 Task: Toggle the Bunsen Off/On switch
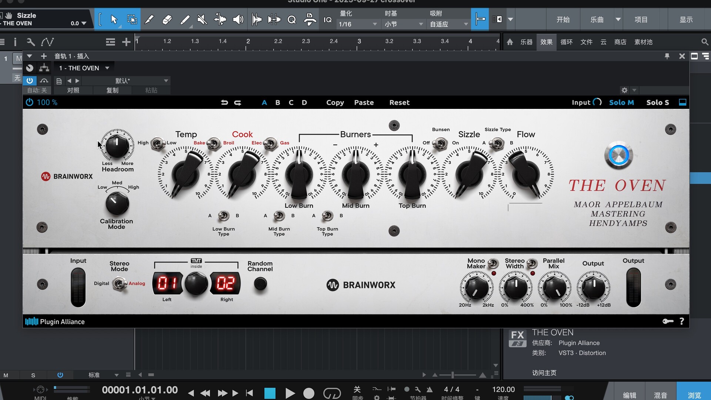[440, 143]
